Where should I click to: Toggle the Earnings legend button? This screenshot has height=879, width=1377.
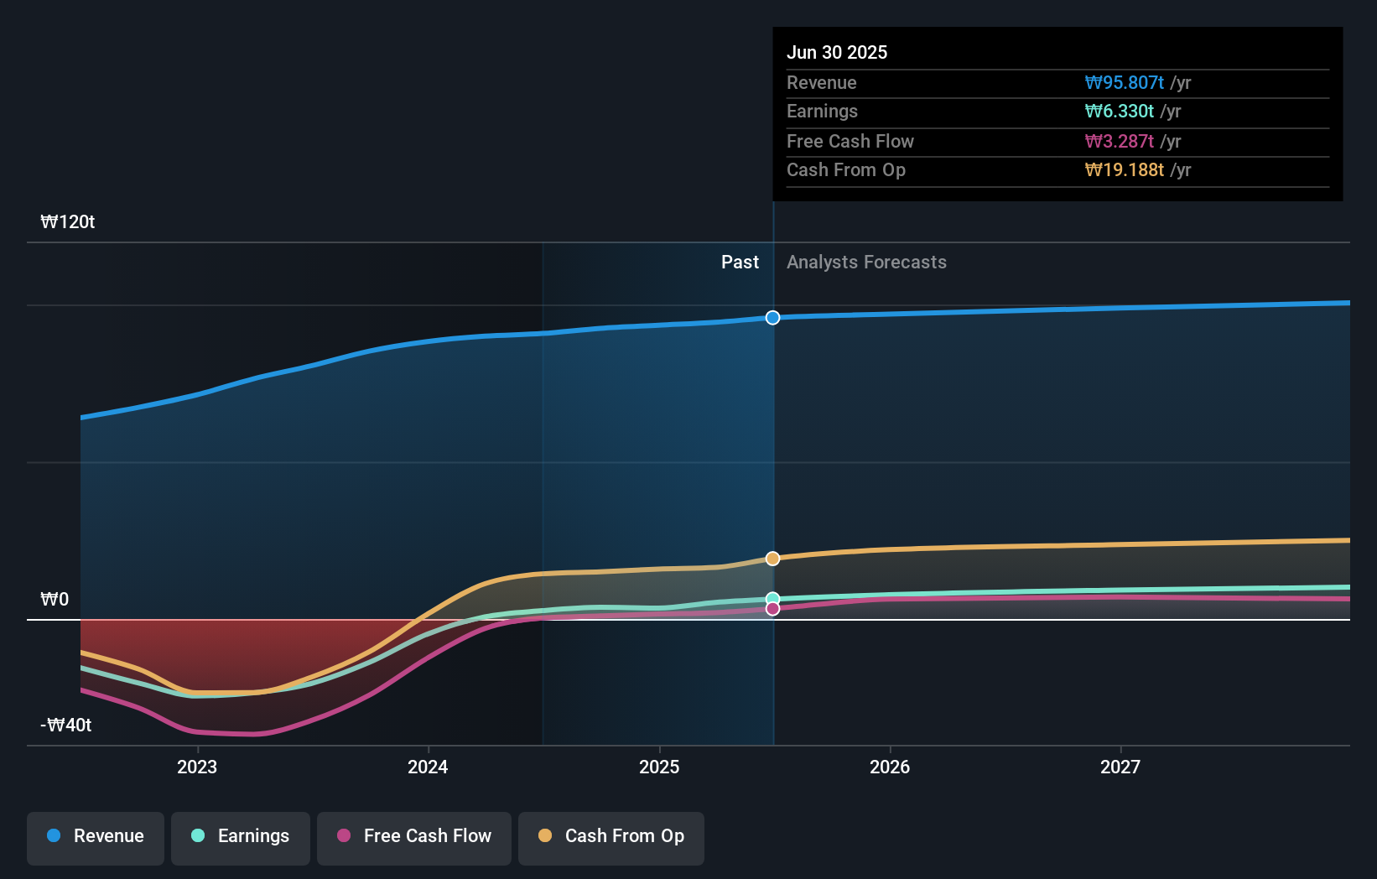pyautogui.click(x=241, y=838)
